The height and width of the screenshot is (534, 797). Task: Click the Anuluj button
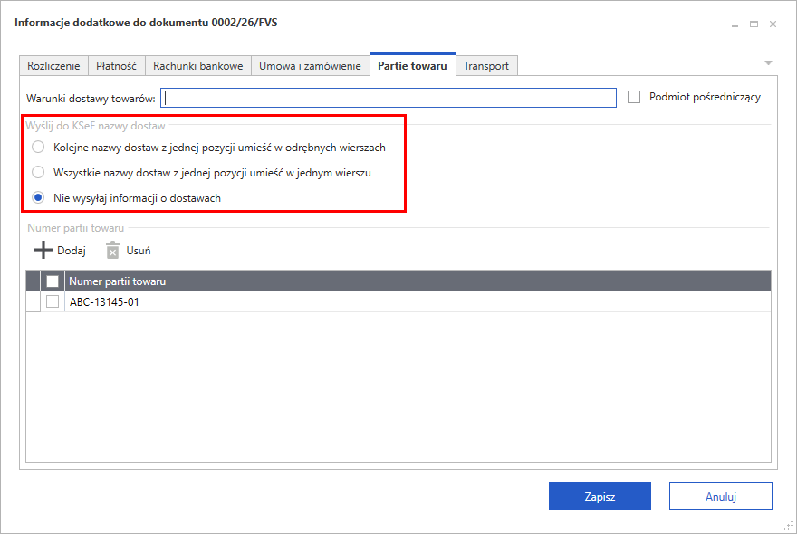(720, 496)
